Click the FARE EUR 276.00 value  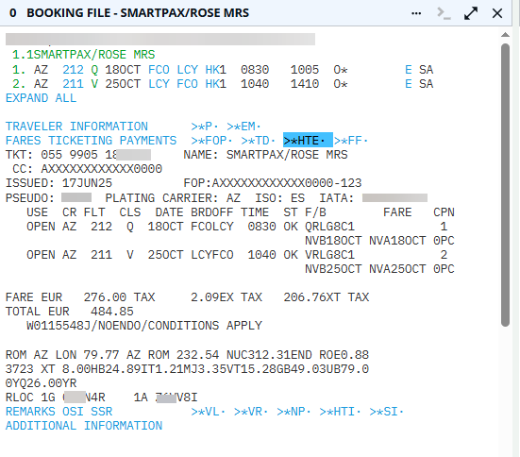coord(66,297)
